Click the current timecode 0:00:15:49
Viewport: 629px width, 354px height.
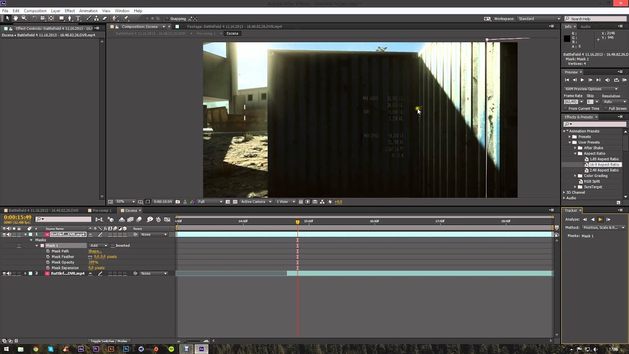click(18, 217)
